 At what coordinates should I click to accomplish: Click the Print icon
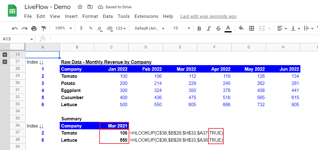[34, 28]
